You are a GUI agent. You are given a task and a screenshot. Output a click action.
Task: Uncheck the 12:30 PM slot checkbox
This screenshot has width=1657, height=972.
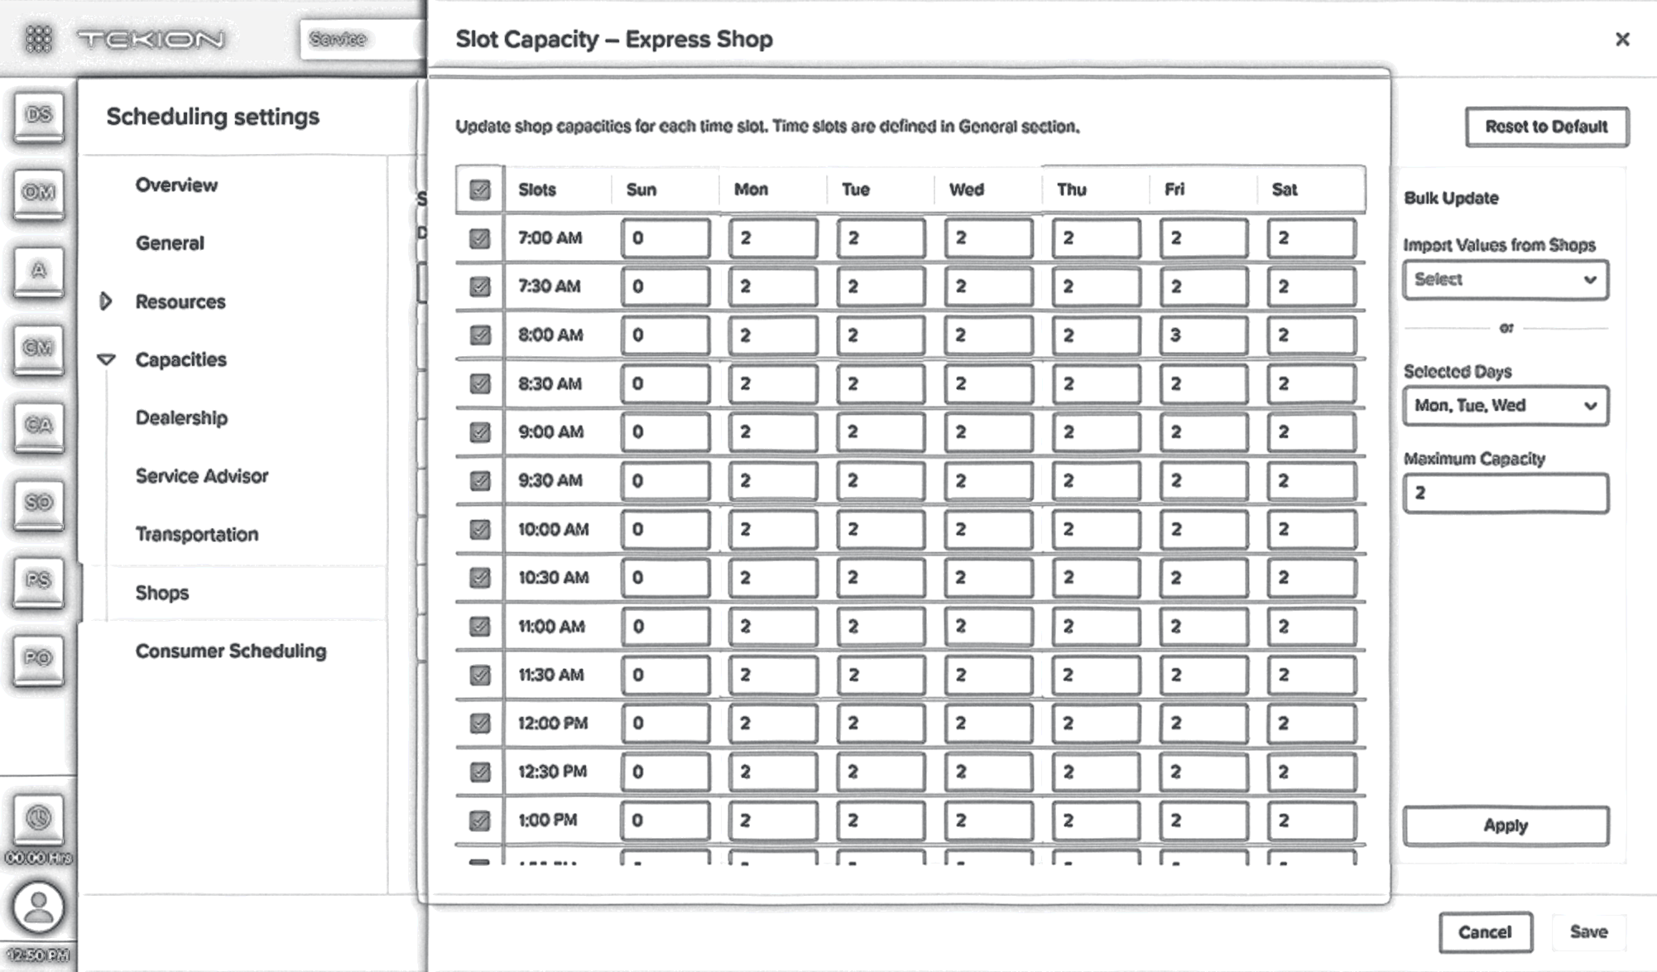[x=479, y=772]
